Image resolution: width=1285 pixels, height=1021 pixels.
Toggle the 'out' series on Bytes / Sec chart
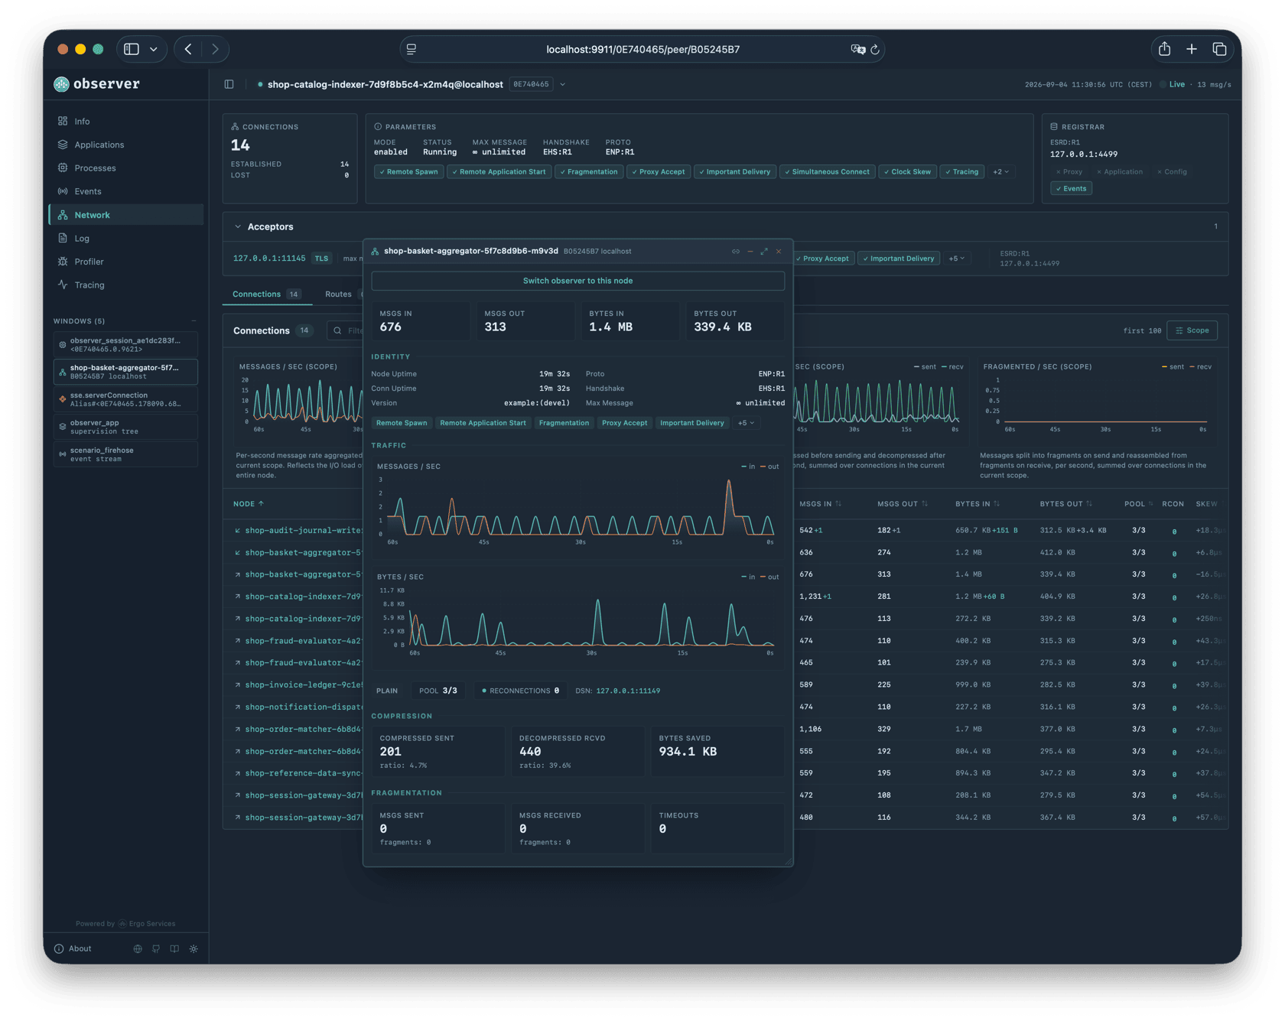(769, 577)
